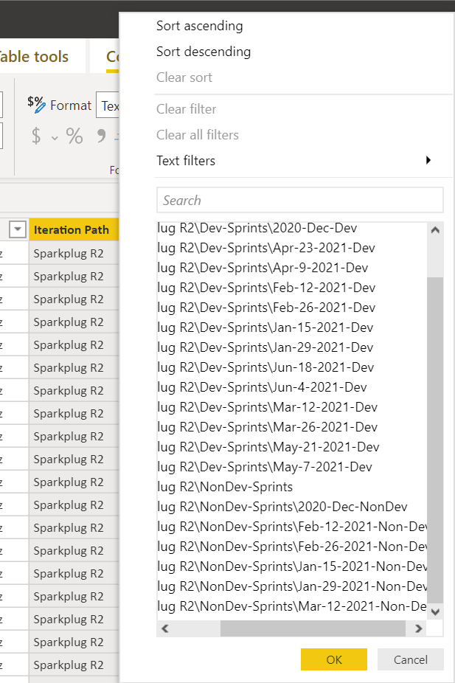Cancel the filter dialog

pyautogui.click(x=411, y=659)
